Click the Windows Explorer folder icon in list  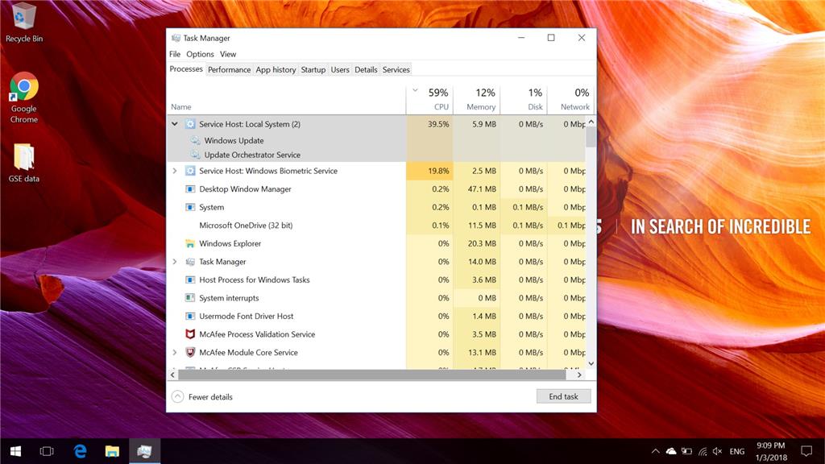tap(190, 243)
